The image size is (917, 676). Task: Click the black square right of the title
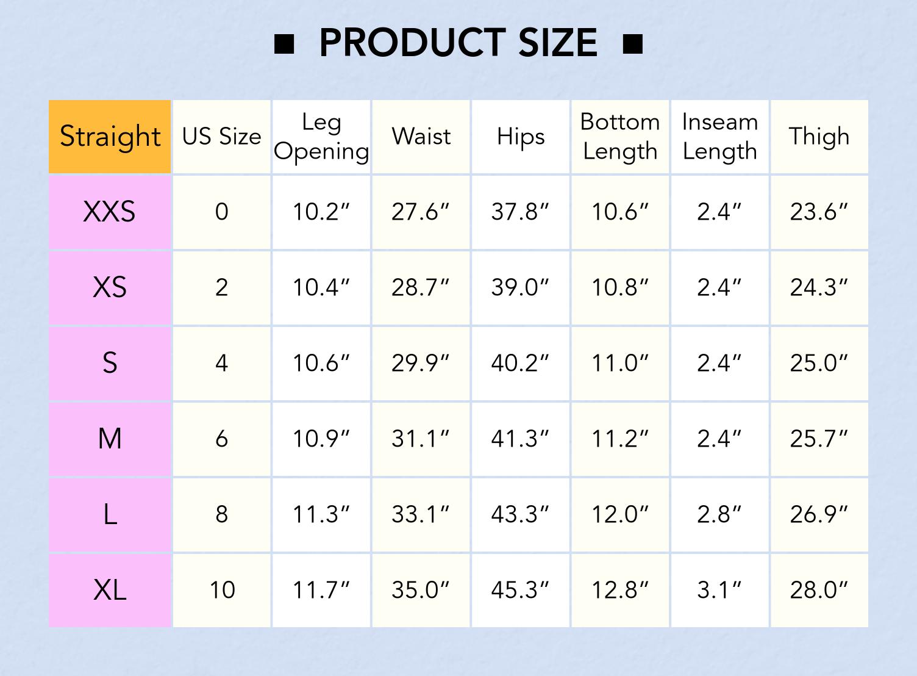click(x=633, y=45)
